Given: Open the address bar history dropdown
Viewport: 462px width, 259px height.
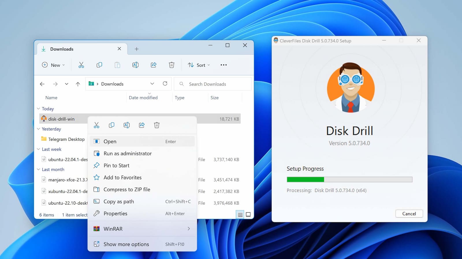Looking at the screenshot, I should (x=152, y=84).
